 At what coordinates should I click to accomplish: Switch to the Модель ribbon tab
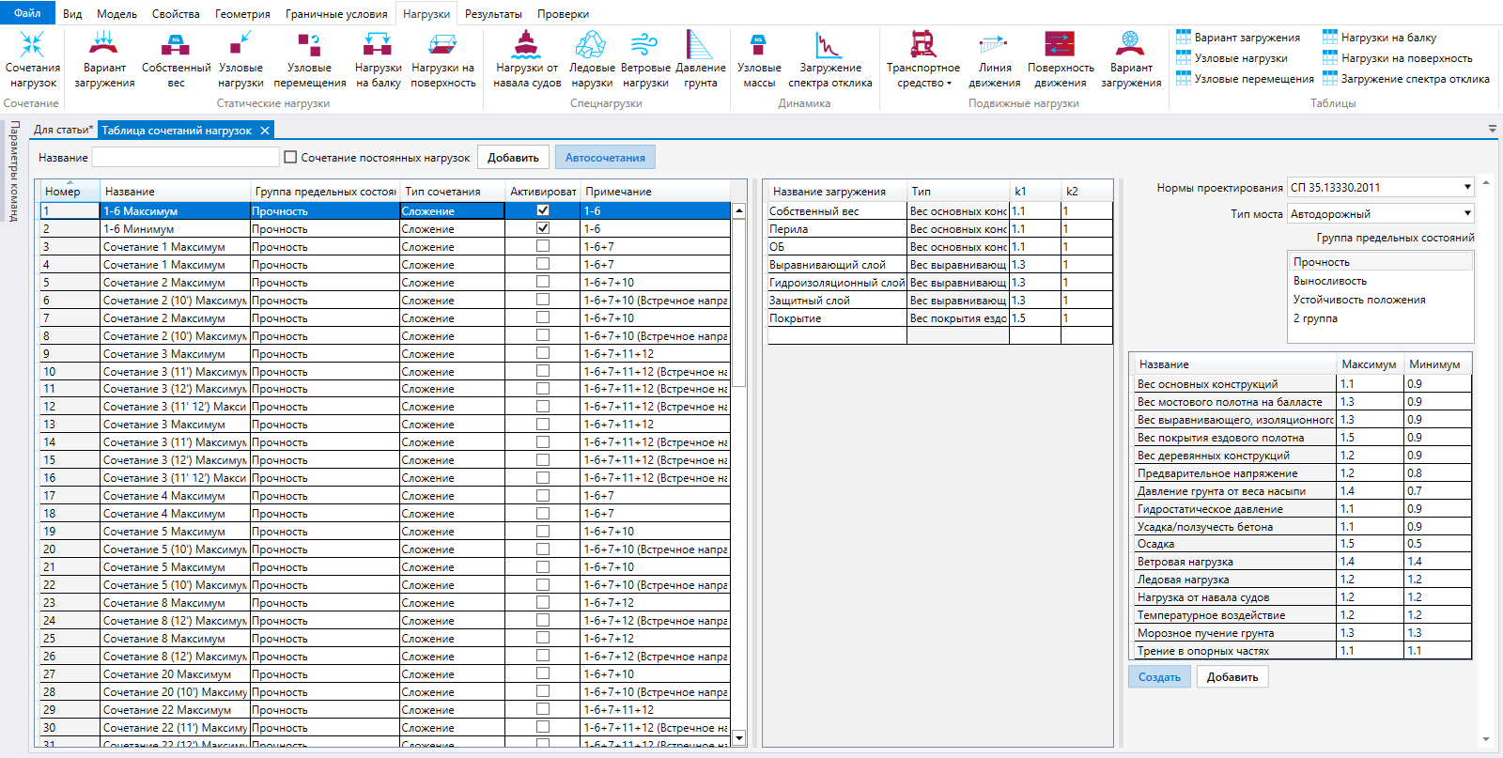tap(117, 14)
